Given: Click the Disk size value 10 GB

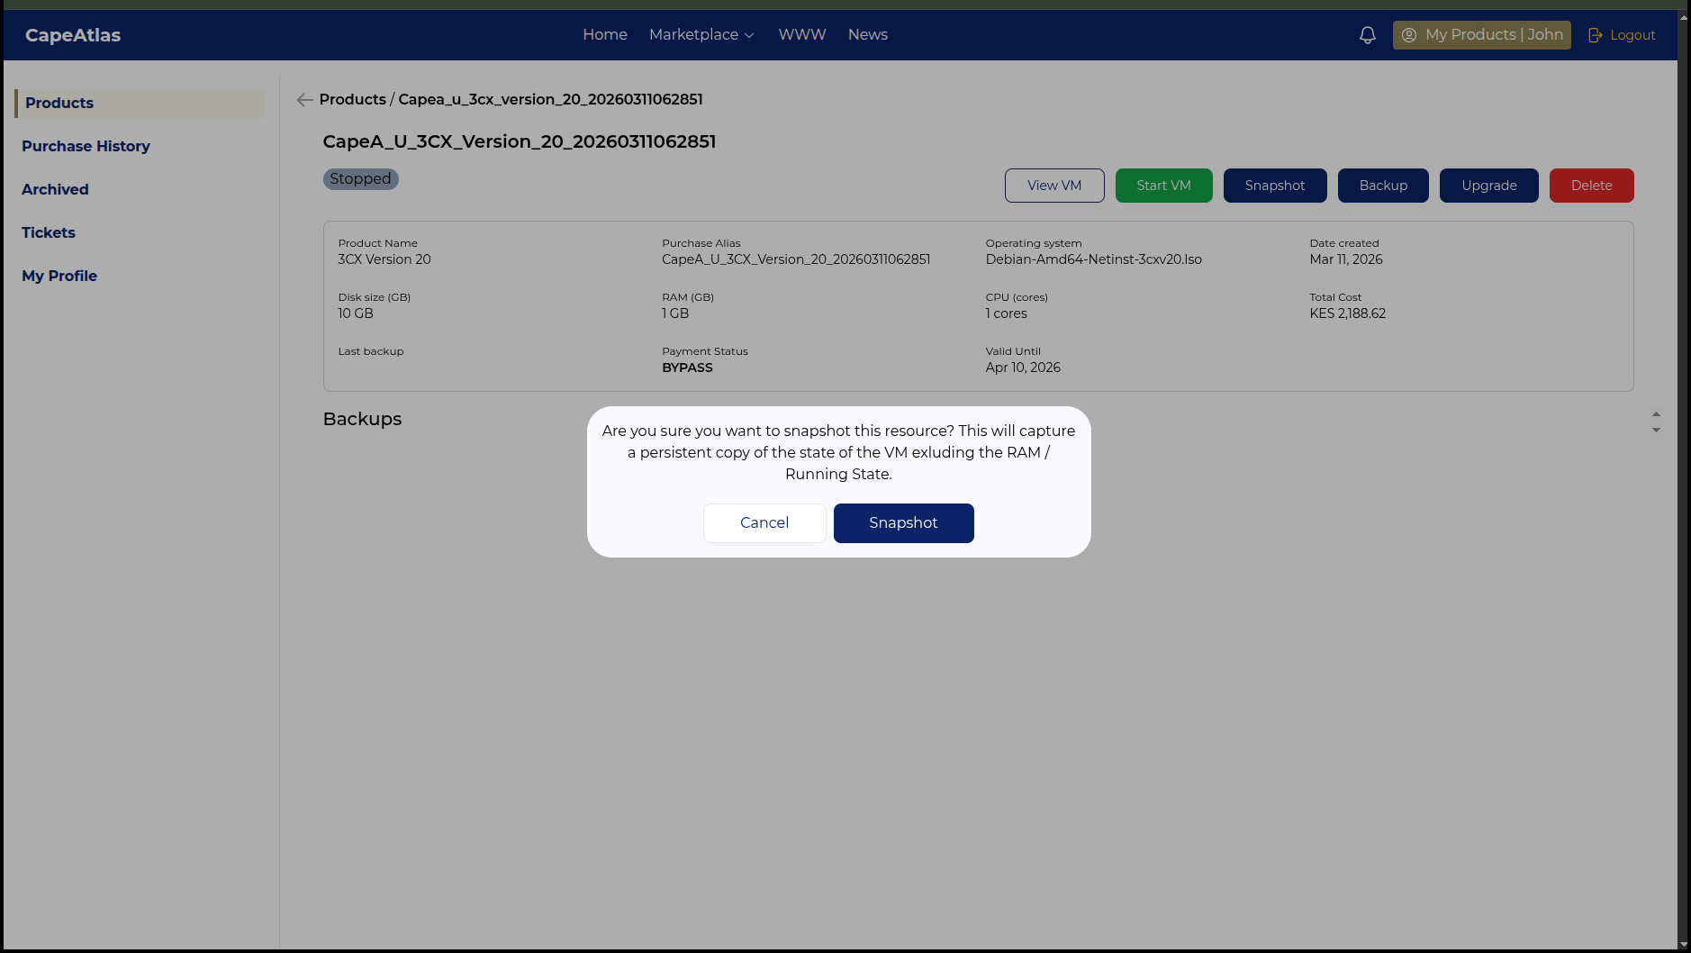Looking at the screenshot, I should click(356, 313).
